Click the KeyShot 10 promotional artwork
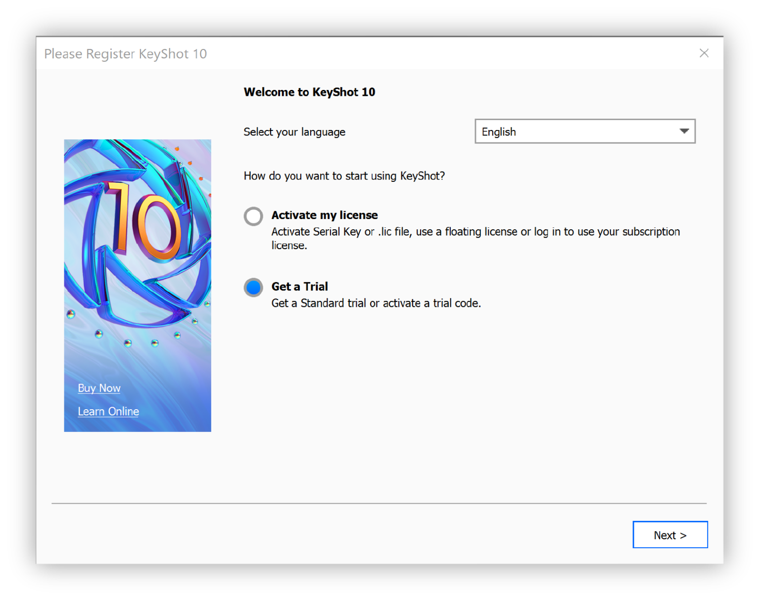This screenshot has height=600, width=760. [137, 286]
